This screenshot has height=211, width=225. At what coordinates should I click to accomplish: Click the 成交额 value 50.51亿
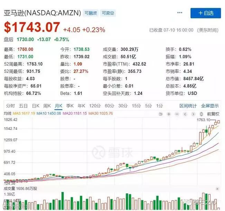pos(128,57)
